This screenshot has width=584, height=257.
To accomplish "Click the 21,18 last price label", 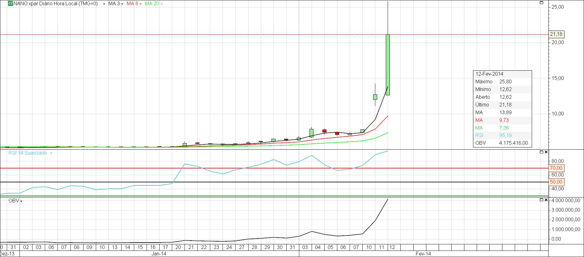I will pyautogui.click(x=556, y=34).
